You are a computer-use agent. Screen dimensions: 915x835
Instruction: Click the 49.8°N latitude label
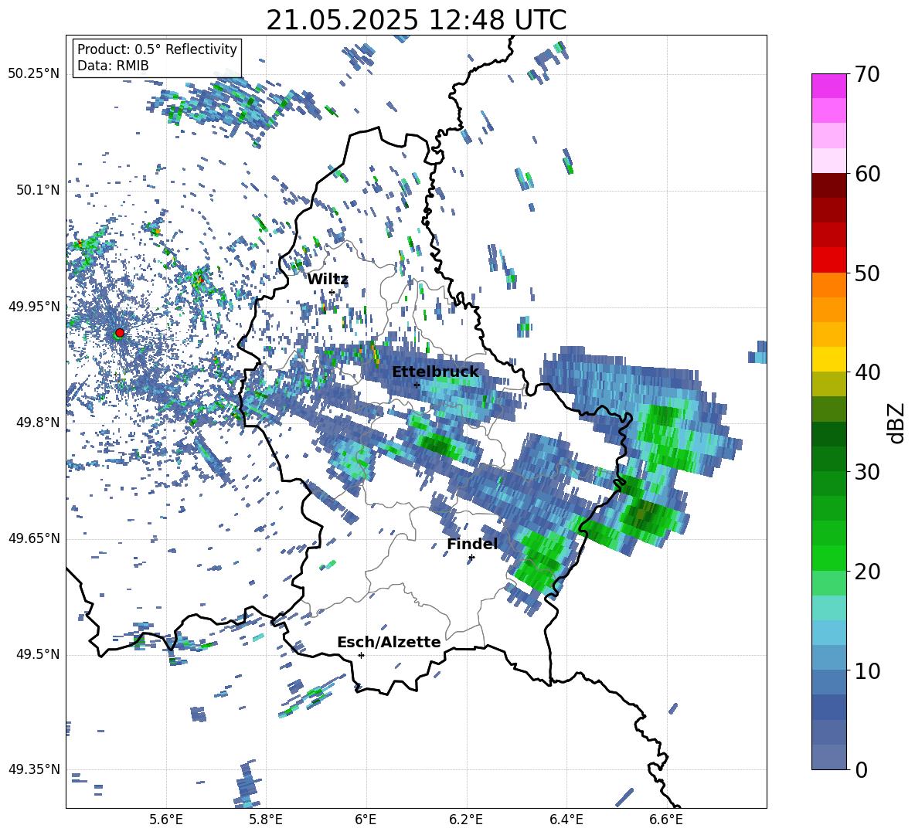click(37, 423)
